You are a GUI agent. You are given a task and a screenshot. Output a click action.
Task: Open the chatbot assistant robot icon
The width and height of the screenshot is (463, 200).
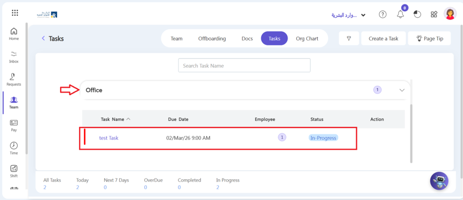pos(439,181)
